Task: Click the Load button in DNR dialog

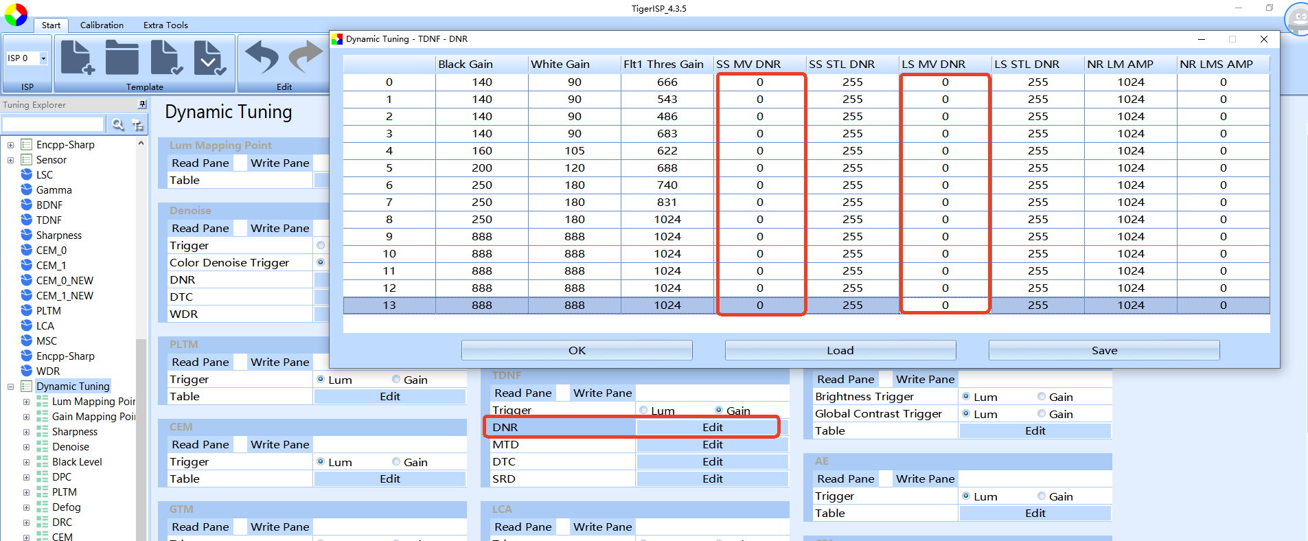Action: click(x=840, y=350)
